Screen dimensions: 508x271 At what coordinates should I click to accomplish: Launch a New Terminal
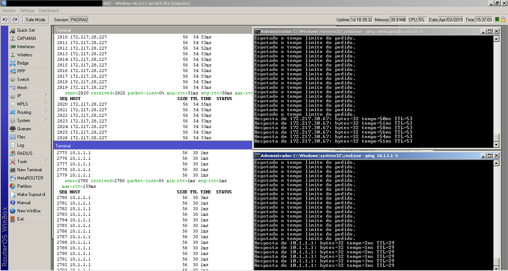[x=29, y=170]
